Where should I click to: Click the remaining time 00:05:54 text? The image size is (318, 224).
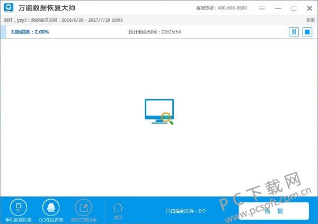(x=155, y=32)
